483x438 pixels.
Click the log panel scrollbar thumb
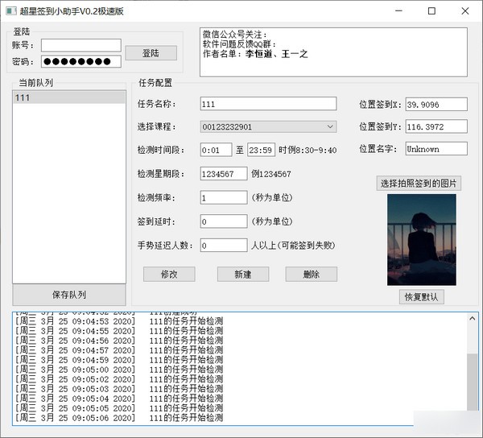[x=473, y=382]
